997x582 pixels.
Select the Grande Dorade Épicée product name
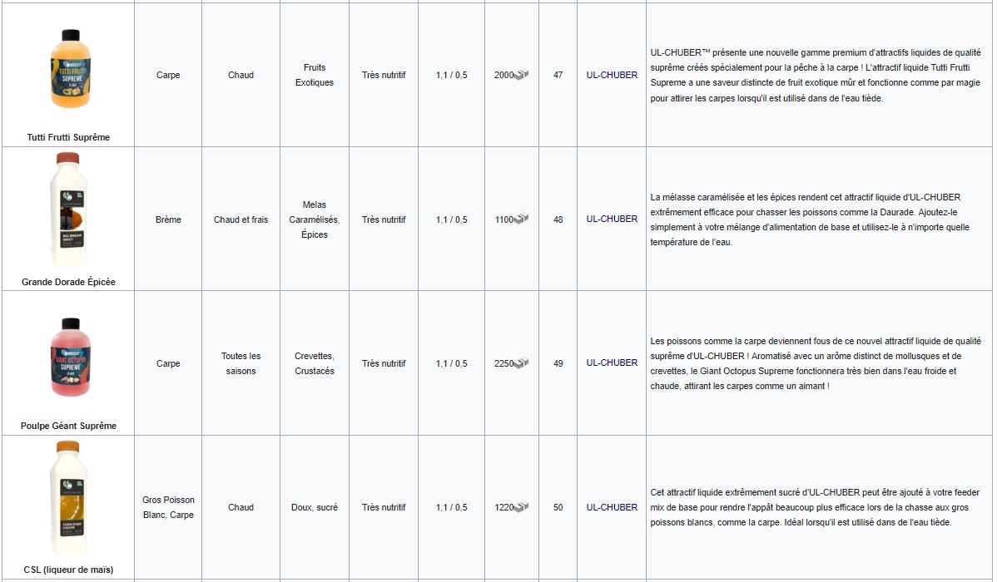tap(69, 282)
